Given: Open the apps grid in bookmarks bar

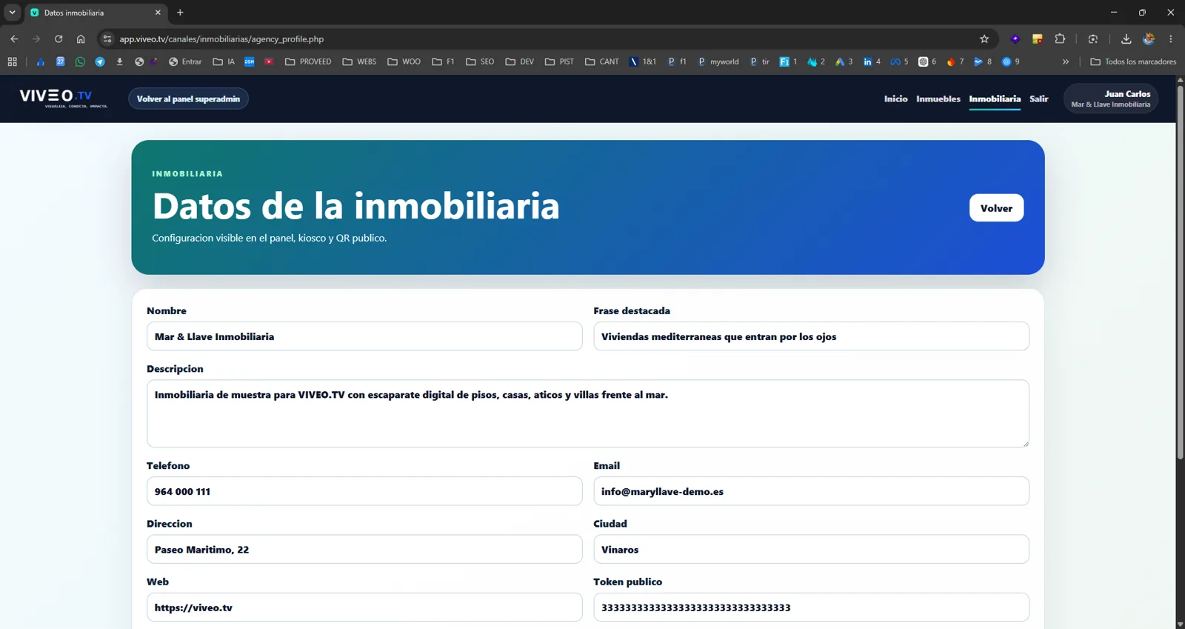Looking at the screenshot, I should (13, 61).
